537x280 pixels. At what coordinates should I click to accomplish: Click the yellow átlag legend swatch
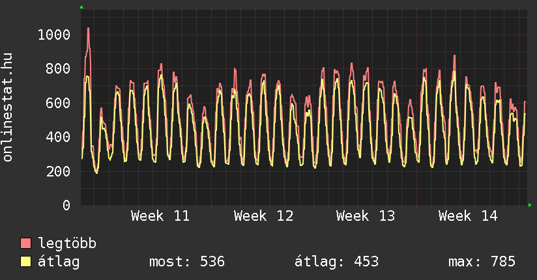tap(26, 262)
